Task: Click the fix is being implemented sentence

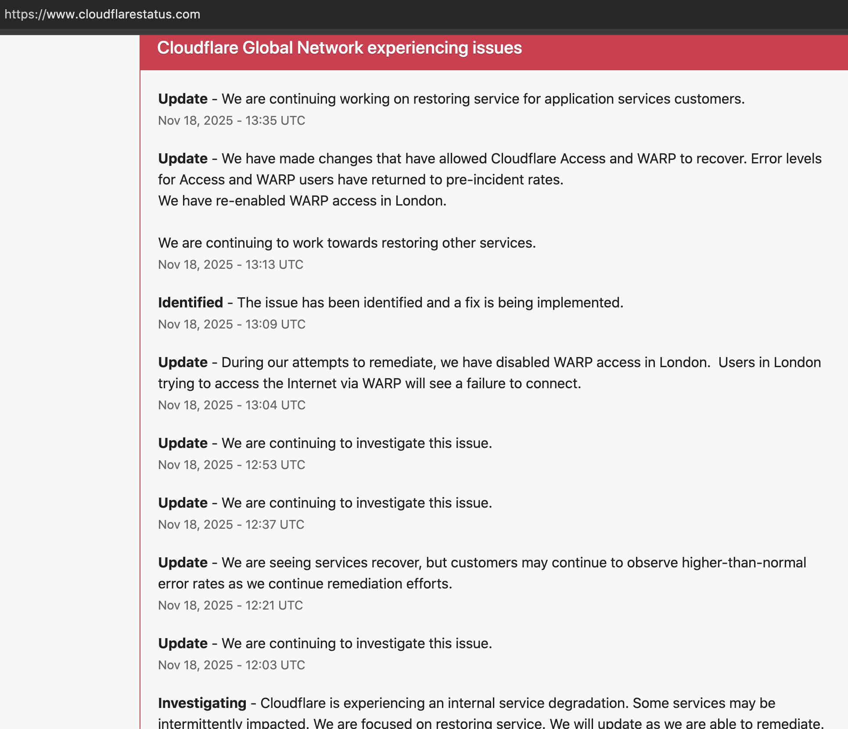Action: [x=430, y=303]
